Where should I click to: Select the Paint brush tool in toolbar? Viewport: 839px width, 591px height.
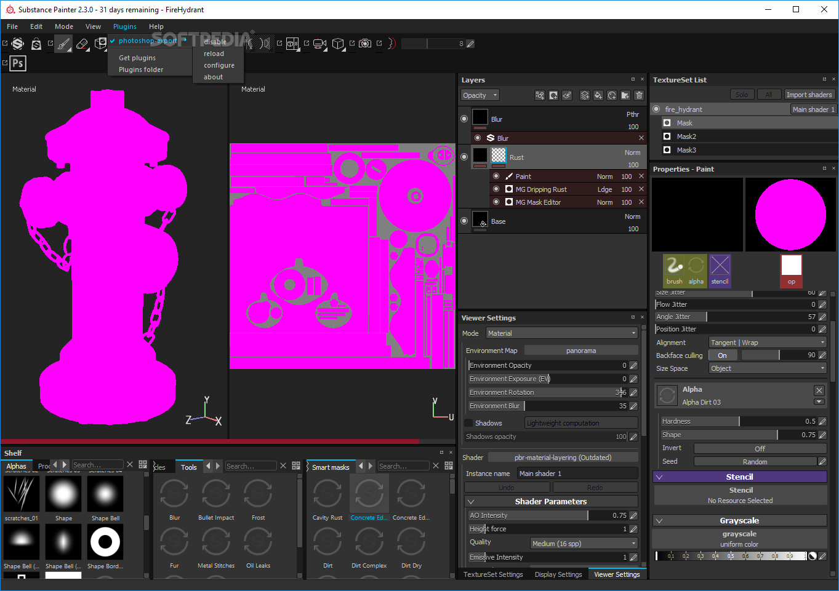point(63,44)
